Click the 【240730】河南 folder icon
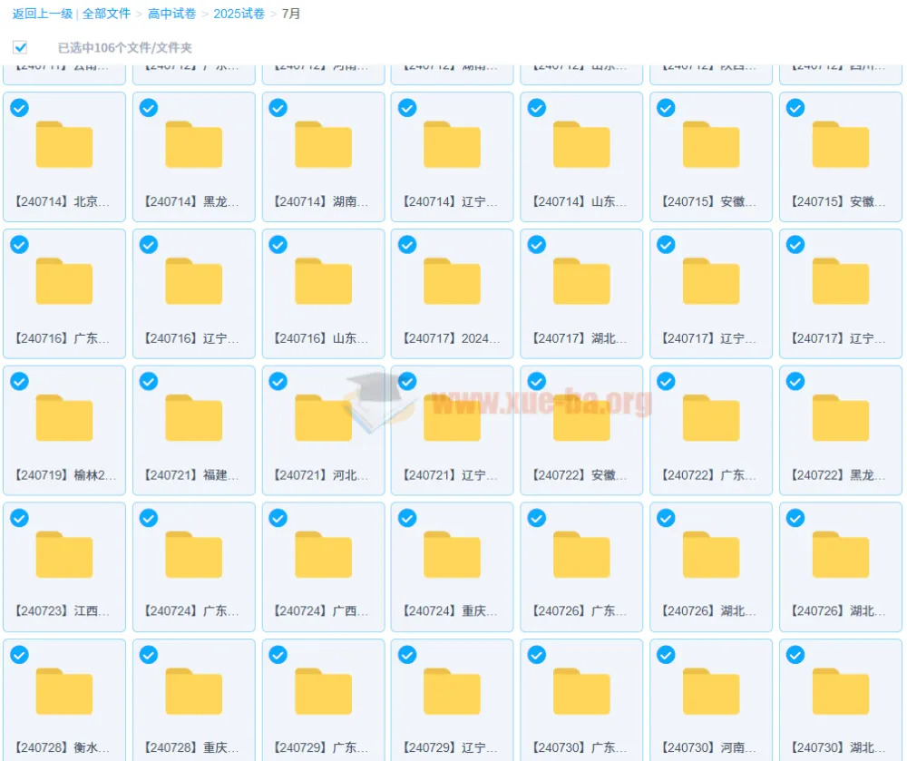This screenshot has height=761, width=907. (711, 693)
